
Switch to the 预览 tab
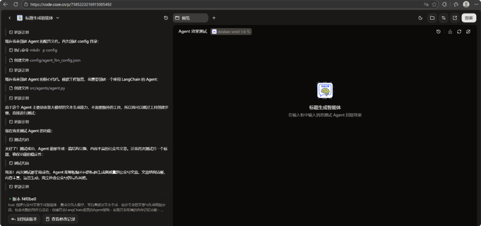pos(191,18)
